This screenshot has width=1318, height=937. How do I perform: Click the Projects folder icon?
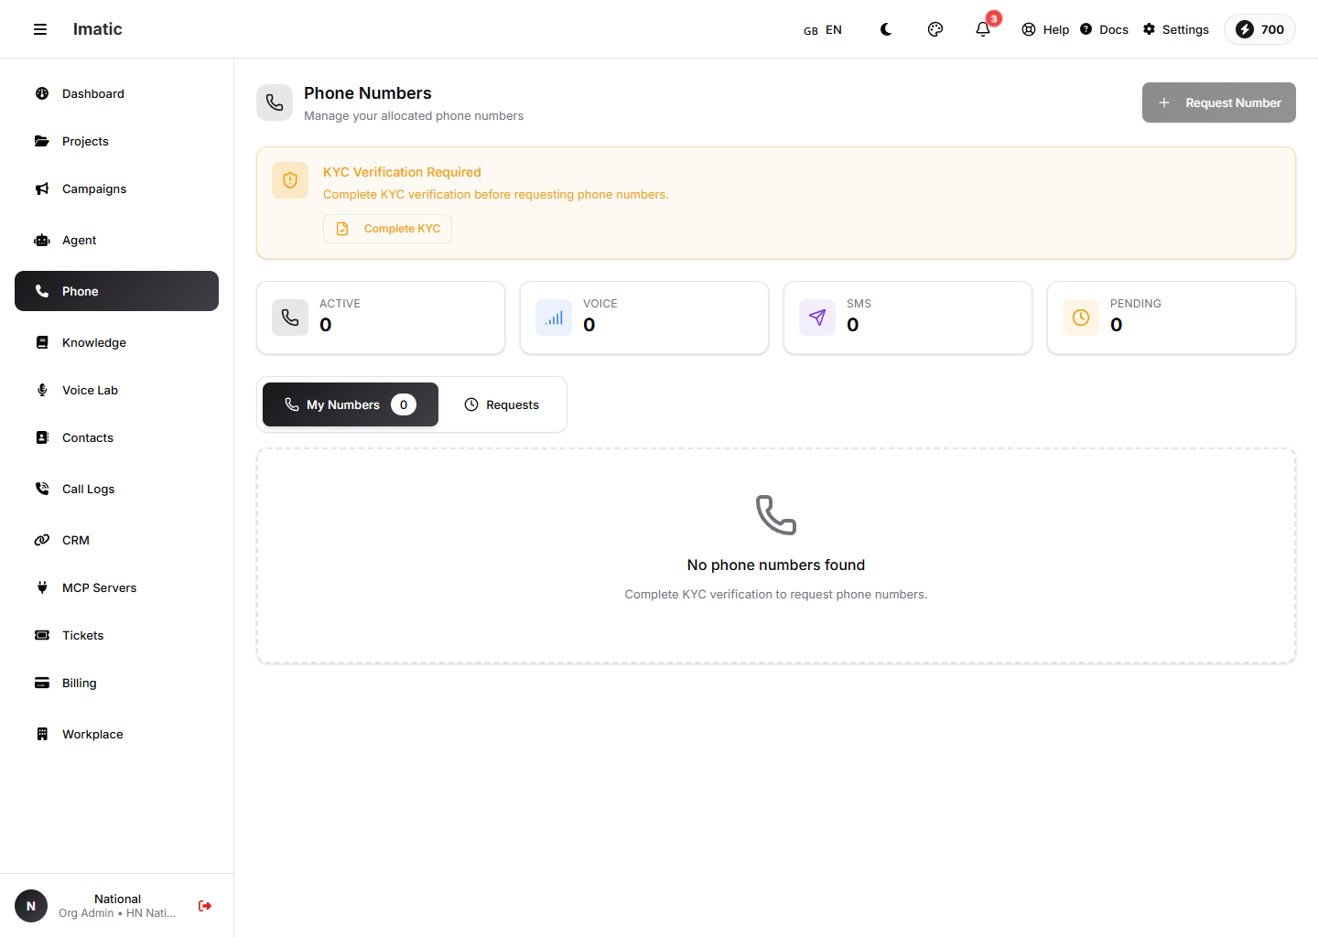42,141
